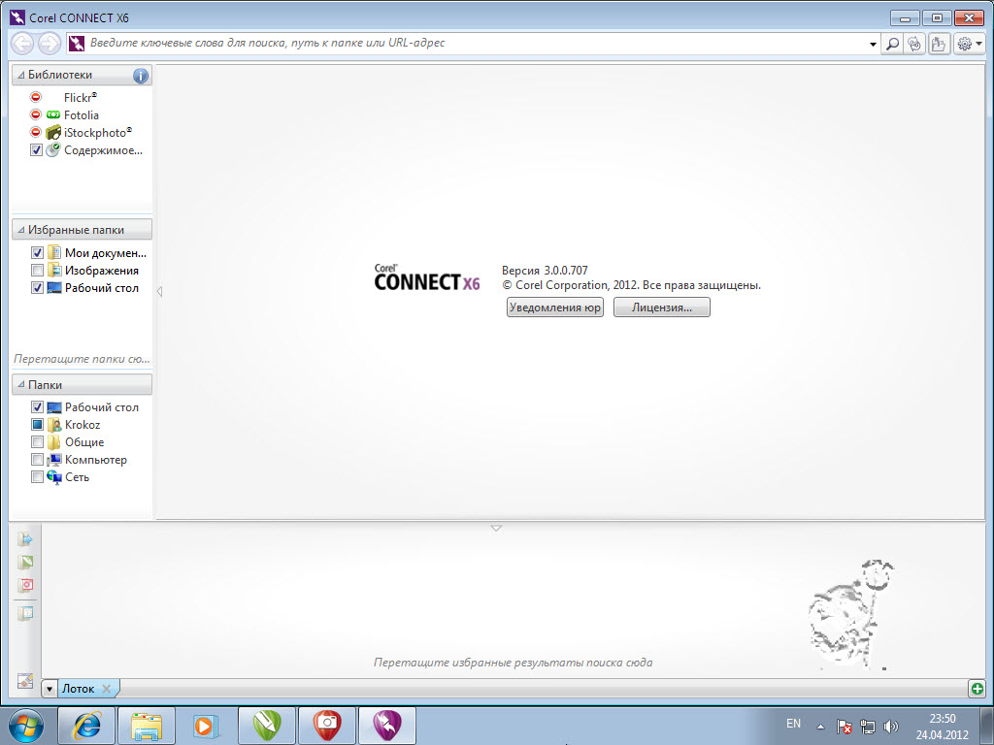This screenshot has width=994, height=745.
Task: Click the go up one folder icon
Action: click(939, 44)
